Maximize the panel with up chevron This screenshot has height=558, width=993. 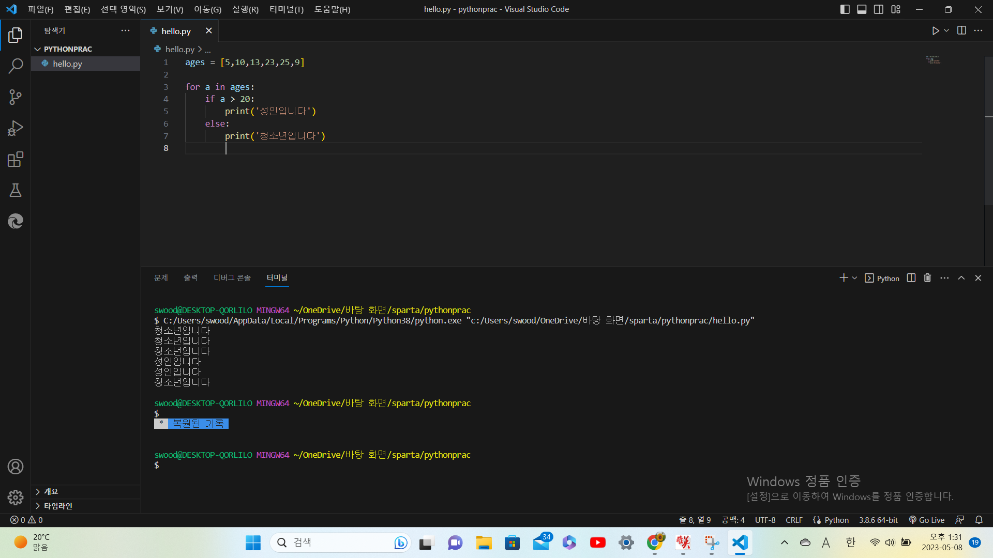pyautogui.click(x=961, y=278)
